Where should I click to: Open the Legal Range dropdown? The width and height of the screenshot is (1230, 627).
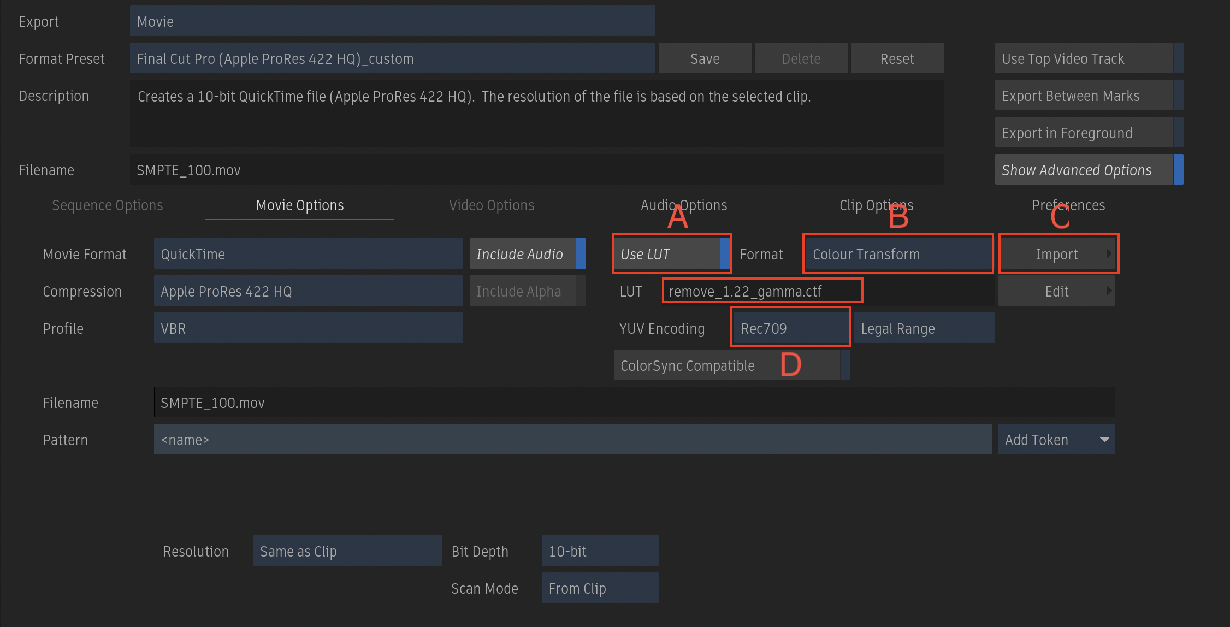[924, 328]
